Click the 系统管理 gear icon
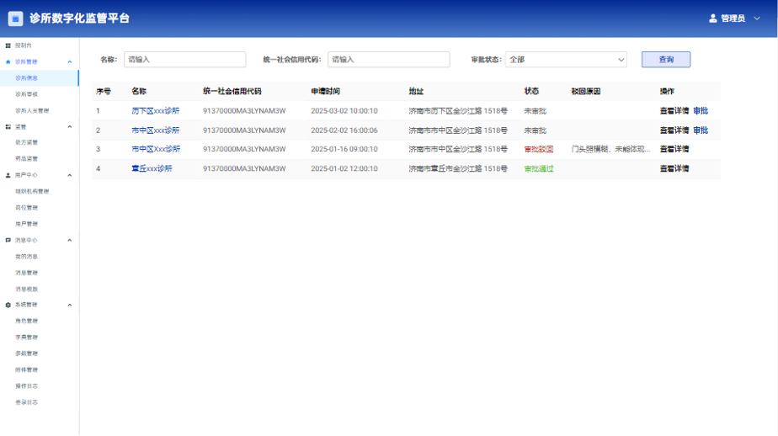 click(8, 305)
